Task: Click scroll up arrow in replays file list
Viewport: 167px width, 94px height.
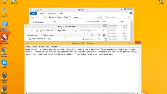Action: (x=132, y=21)
